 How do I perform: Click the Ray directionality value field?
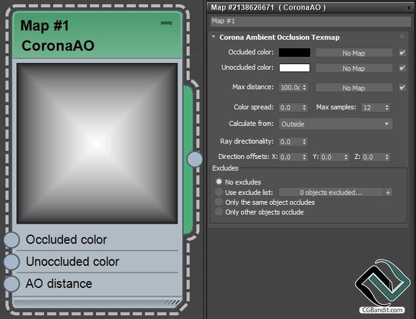click(290, 142)
